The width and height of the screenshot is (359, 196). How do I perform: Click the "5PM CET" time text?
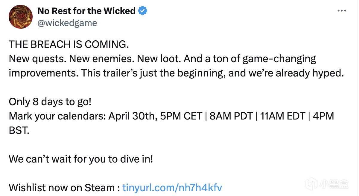(181, 116)
